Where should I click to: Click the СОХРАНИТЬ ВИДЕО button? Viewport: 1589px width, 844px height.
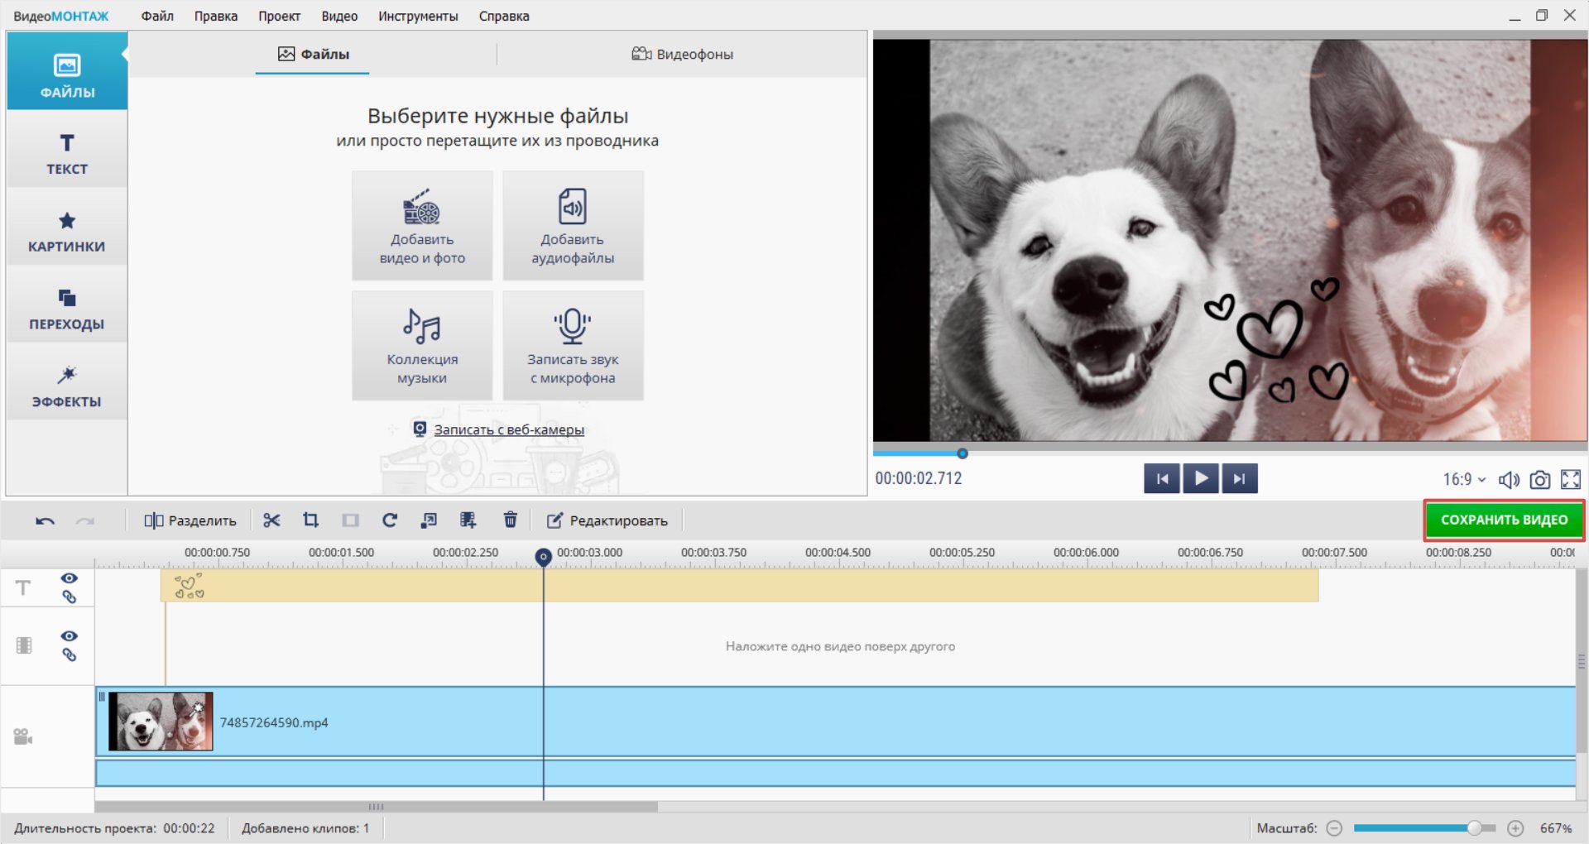[x=1504, y=520]
